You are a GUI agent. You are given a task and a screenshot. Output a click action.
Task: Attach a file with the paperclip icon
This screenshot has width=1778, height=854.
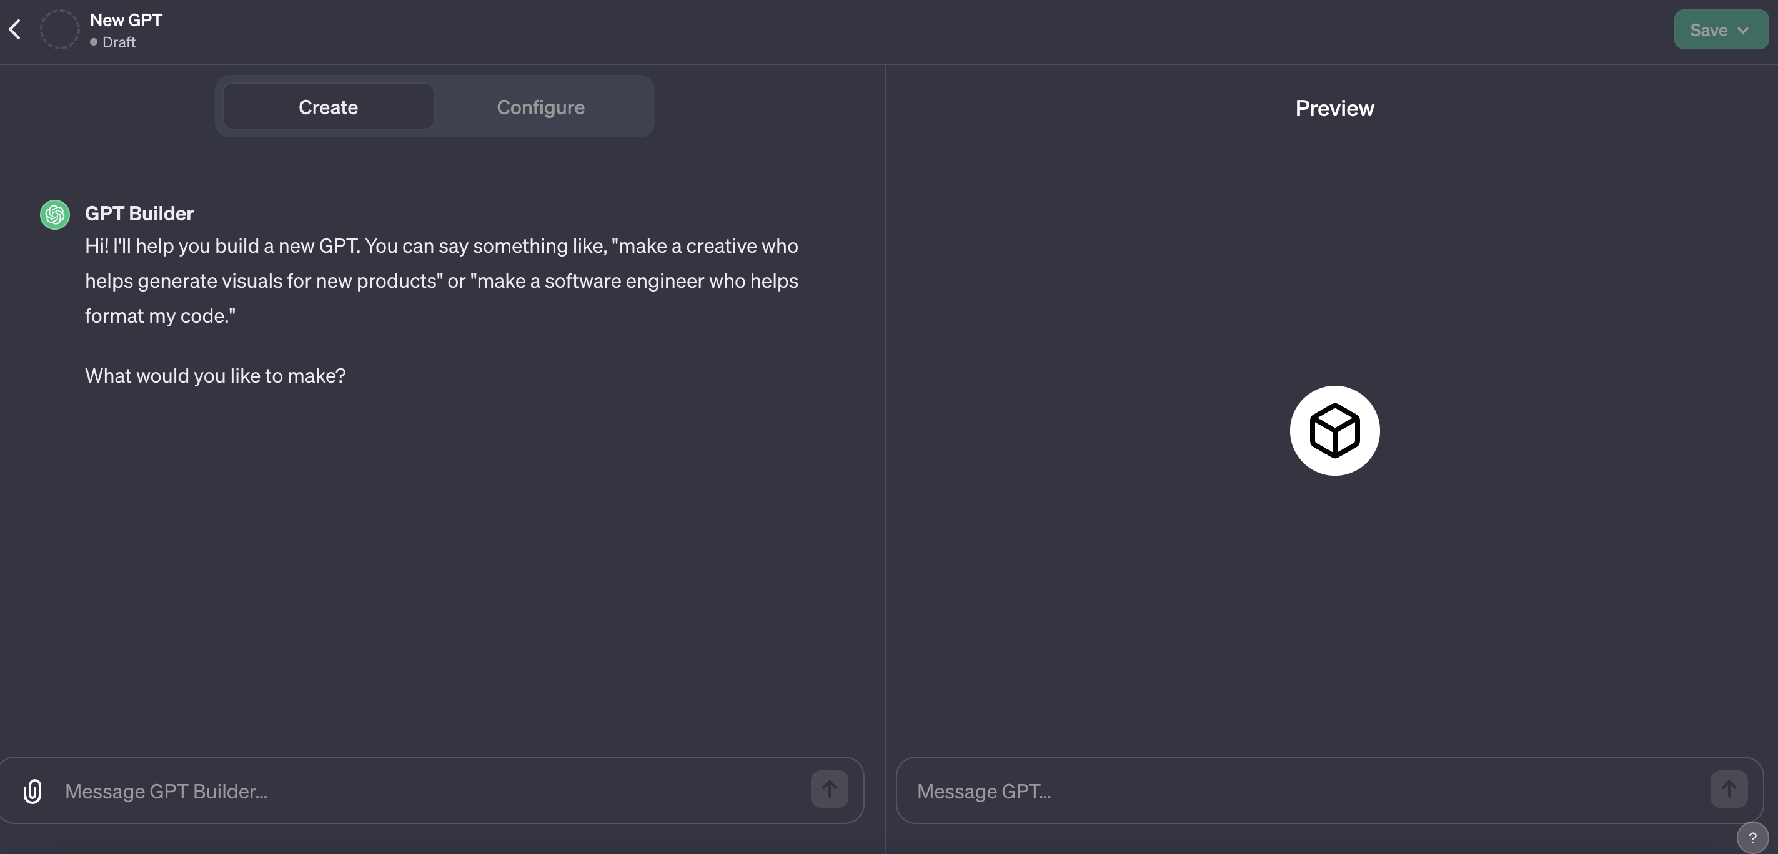pos(32,790)
